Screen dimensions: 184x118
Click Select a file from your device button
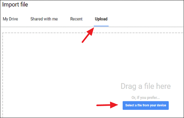point(146,105)
